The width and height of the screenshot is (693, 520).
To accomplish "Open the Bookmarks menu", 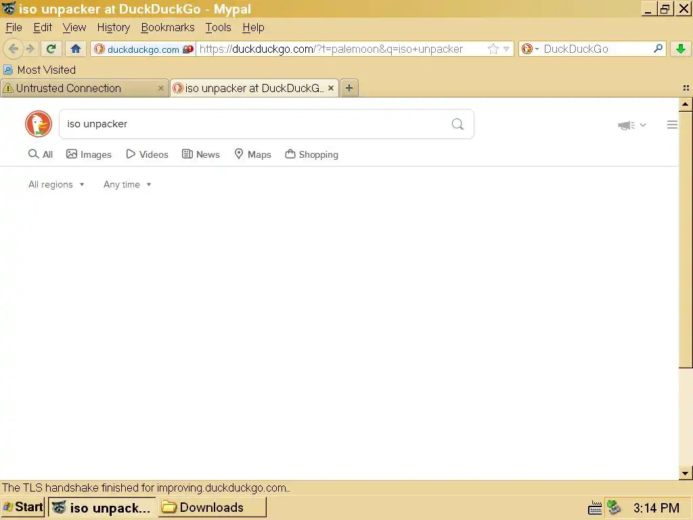I will pos(168,27).
